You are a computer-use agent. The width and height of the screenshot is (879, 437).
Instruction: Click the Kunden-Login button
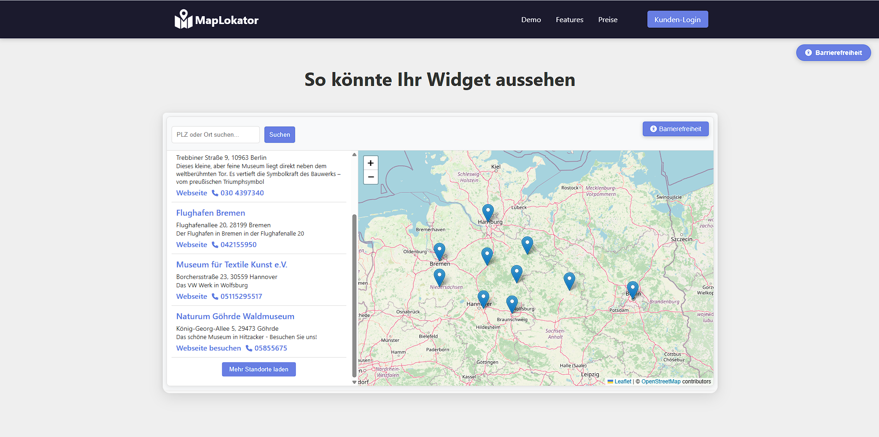(x=677, y=19)
